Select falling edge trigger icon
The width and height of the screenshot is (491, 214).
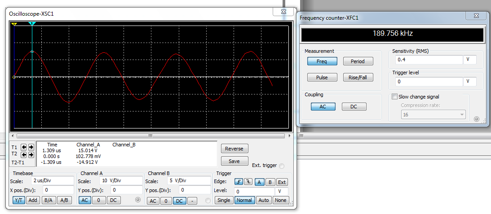point(248,182)
